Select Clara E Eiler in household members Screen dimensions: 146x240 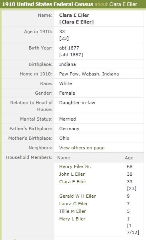(x=73, y=182)
